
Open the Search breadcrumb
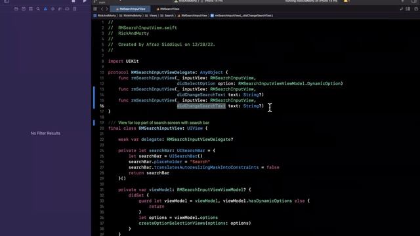(167, 16)
